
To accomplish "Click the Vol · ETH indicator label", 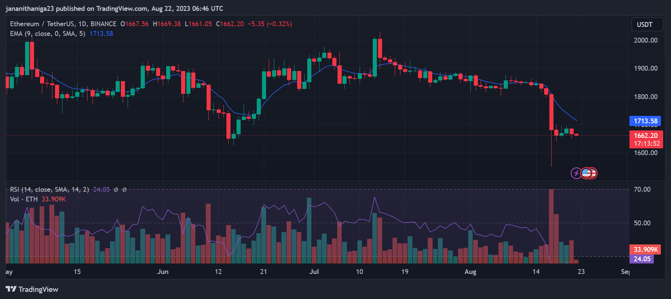I will [24, 199].
